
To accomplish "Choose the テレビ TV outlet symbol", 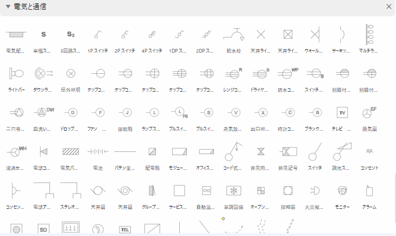I will click(342, 113).
